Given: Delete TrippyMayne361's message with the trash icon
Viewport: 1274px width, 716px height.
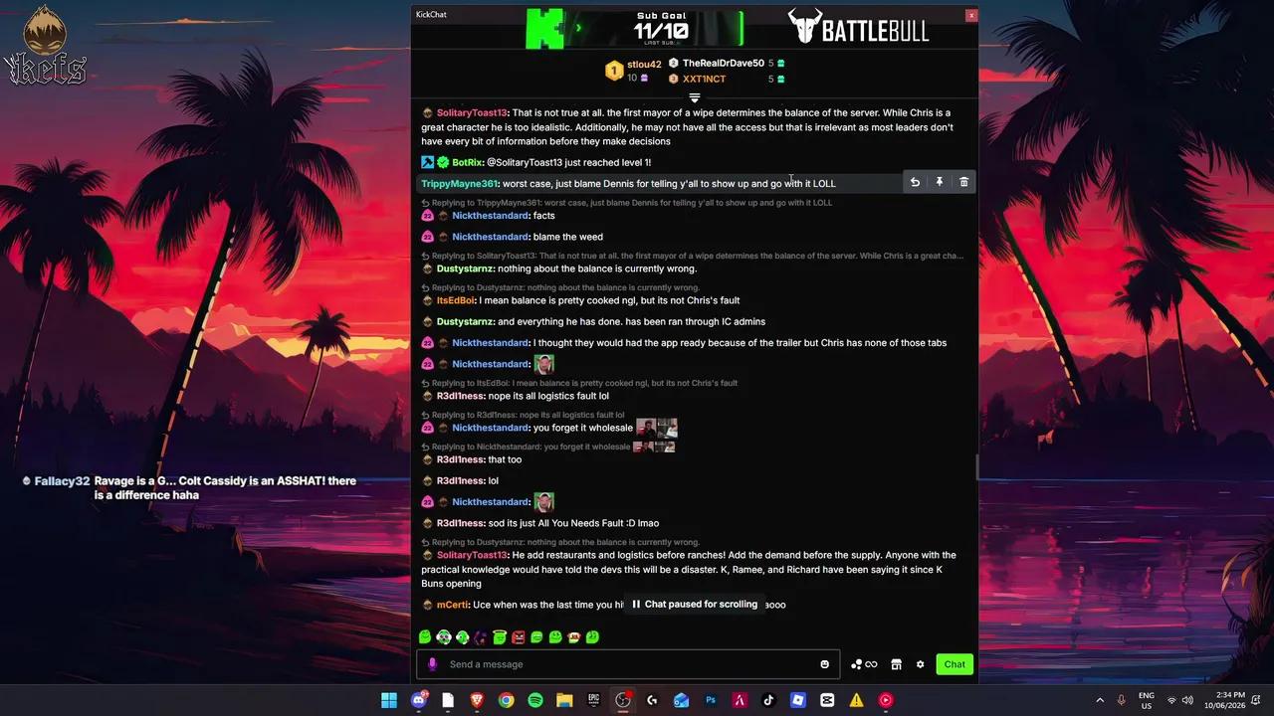Looking at the screenshot, I should (x=963, y=182).
